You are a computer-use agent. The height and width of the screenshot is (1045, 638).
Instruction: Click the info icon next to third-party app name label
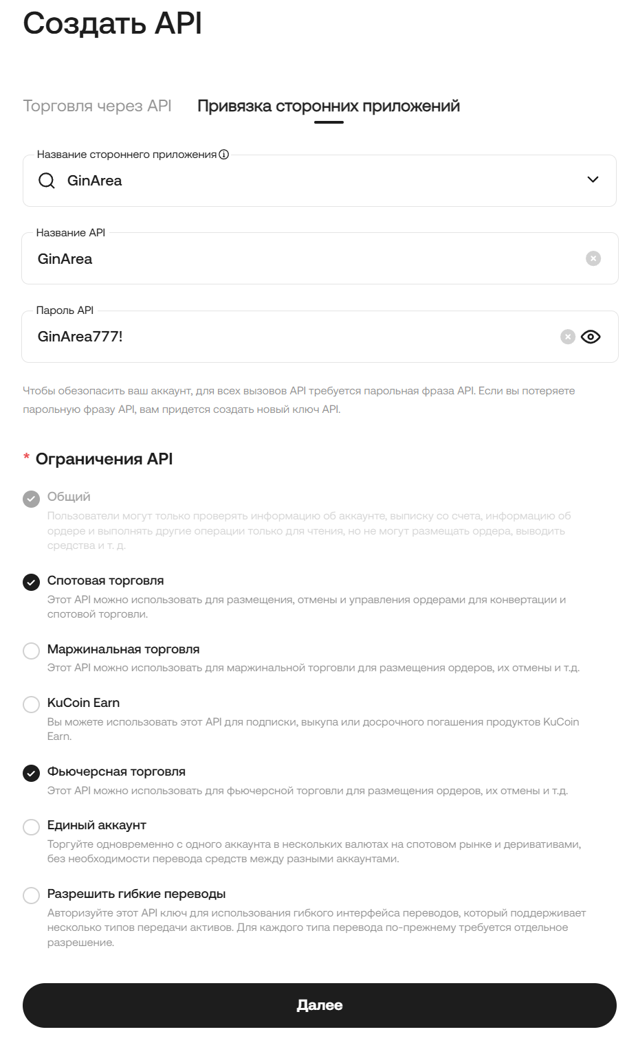click(x=224, y=155)
